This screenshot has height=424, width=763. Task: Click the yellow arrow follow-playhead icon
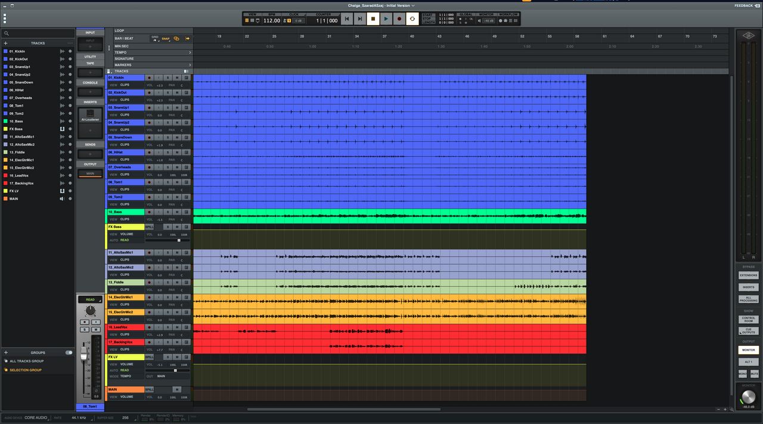coord(187,39)
